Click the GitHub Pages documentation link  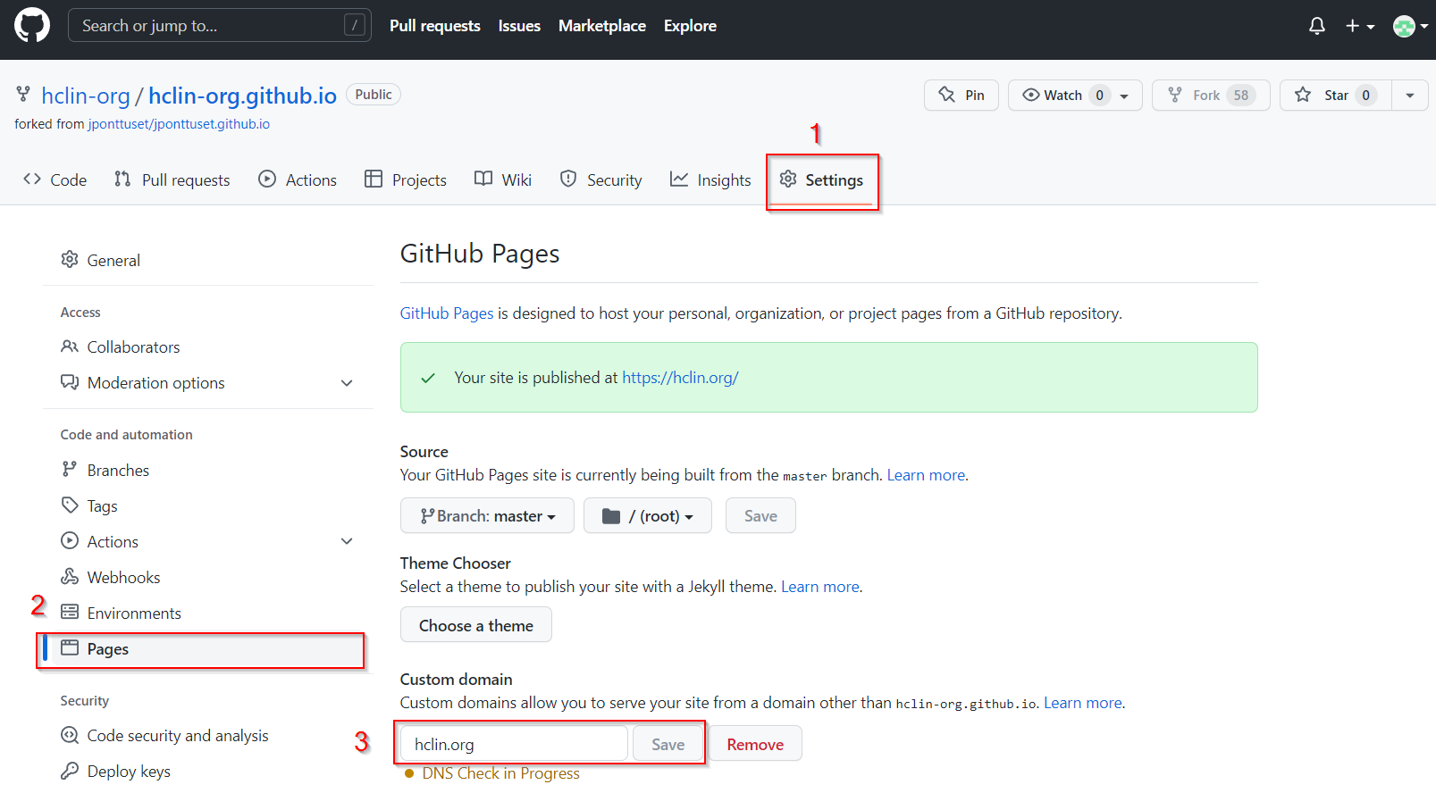pos(447,313)
